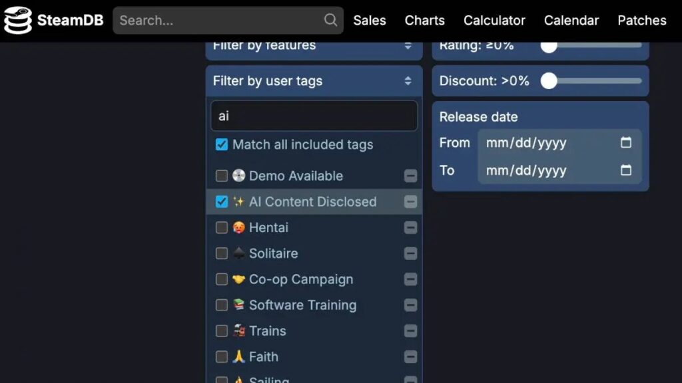Switch to the Calendar section

coord(571,21)
